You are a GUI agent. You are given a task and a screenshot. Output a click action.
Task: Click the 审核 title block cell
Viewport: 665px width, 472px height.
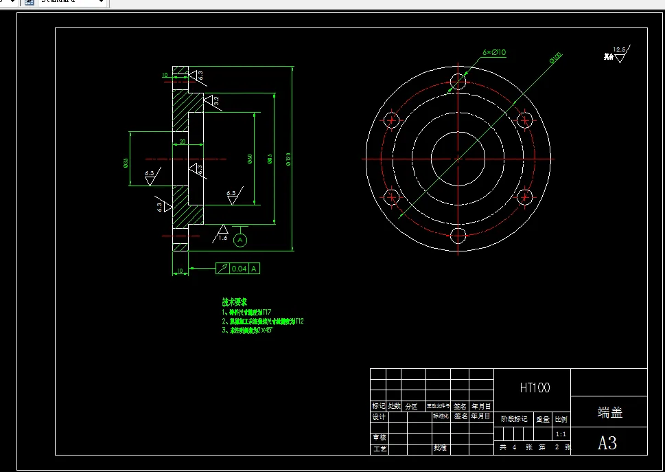coord(379,438)
